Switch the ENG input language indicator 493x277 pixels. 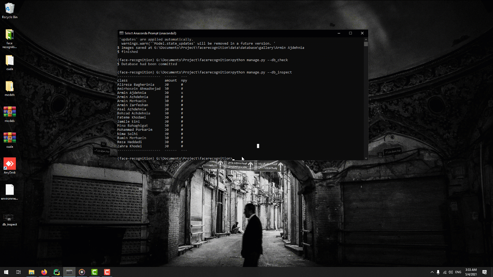point(458,272)
